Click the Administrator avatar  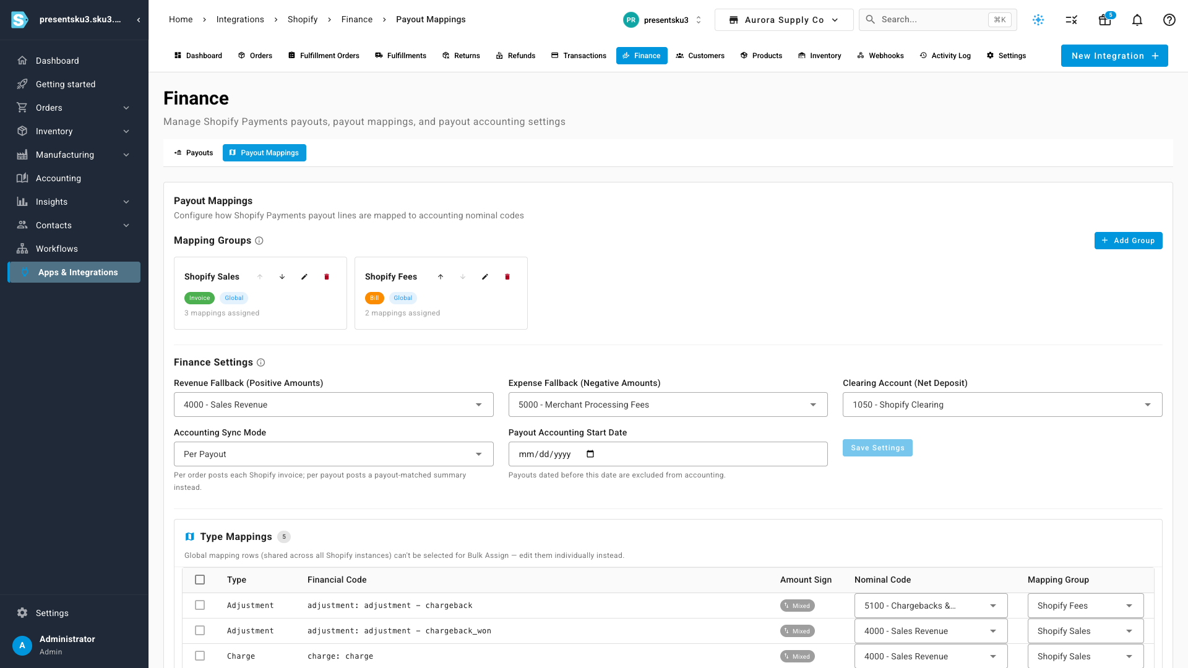[22, 645]
